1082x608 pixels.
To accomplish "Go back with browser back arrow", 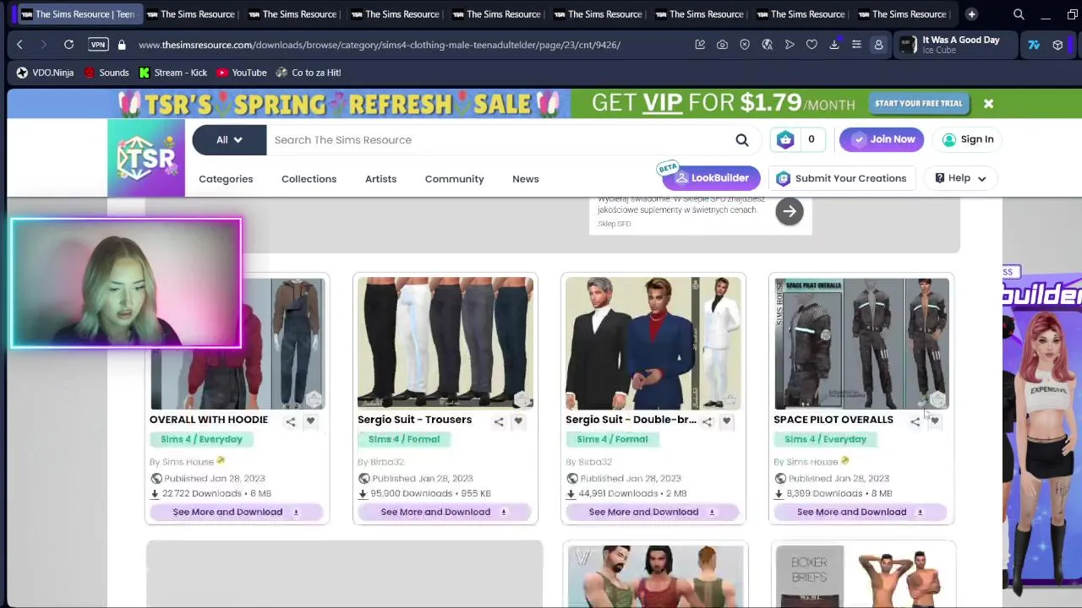I will pyautogui.click(x=20, y=45).
